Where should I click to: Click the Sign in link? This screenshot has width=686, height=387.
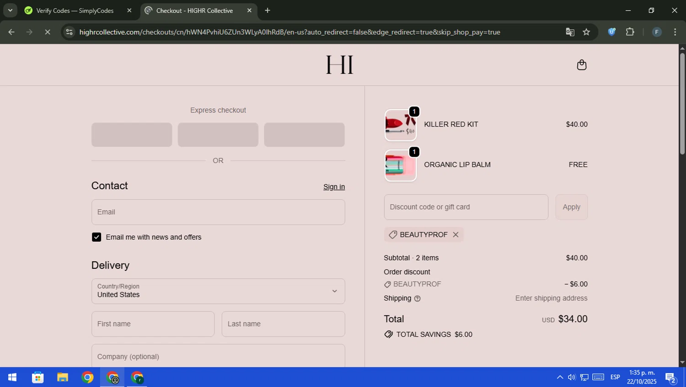click(x=334, y=187)
